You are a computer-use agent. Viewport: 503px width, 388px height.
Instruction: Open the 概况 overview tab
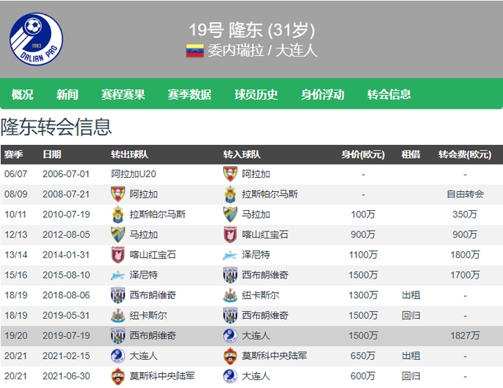[x=23, y=94]
